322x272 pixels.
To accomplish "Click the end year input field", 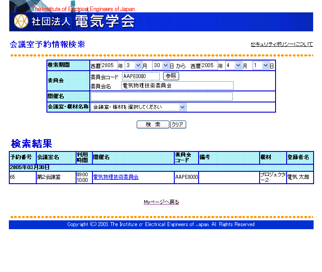I will (x=209, y=65).
